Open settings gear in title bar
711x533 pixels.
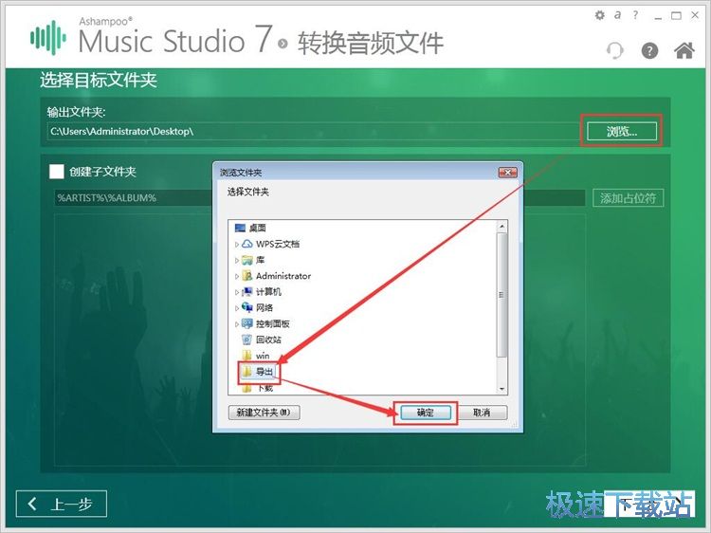coord(599,15)
